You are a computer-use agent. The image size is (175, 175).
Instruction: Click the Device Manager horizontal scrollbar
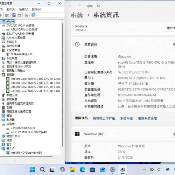click(x=26, y=156)
